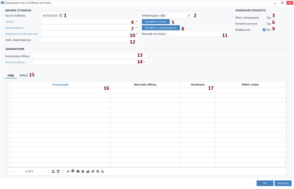This screenshot has width=294, height=189.
Task: Click the magnifier search icon below grid
Action: click(98, 171)
